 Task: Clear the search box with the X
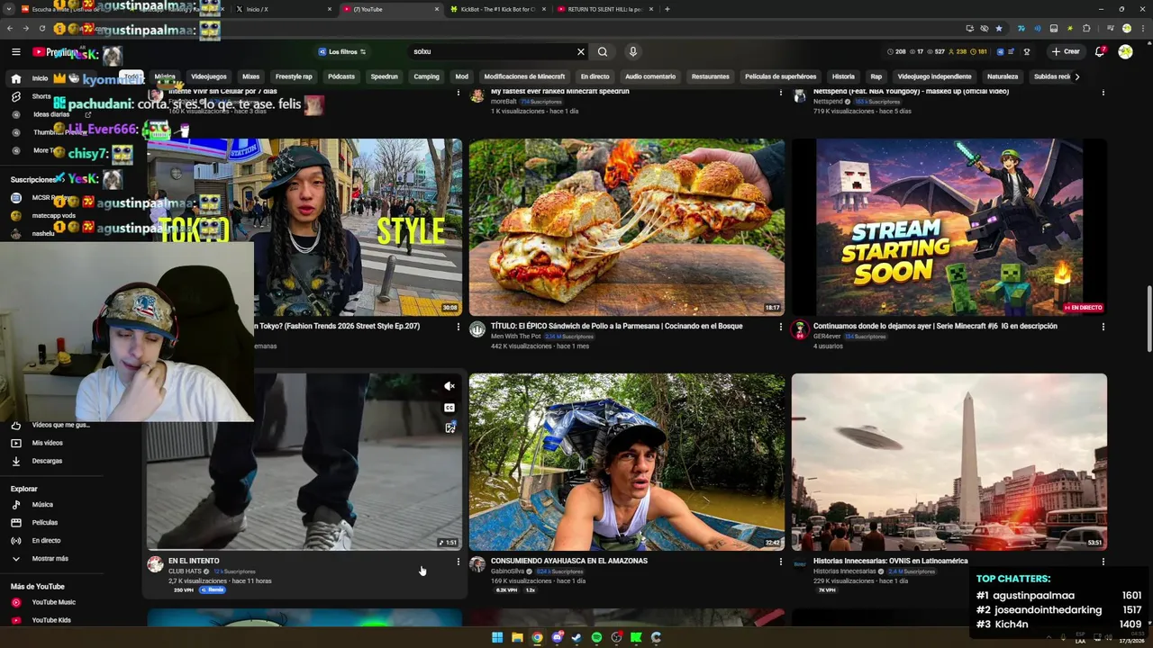click(x=581, y=52)
